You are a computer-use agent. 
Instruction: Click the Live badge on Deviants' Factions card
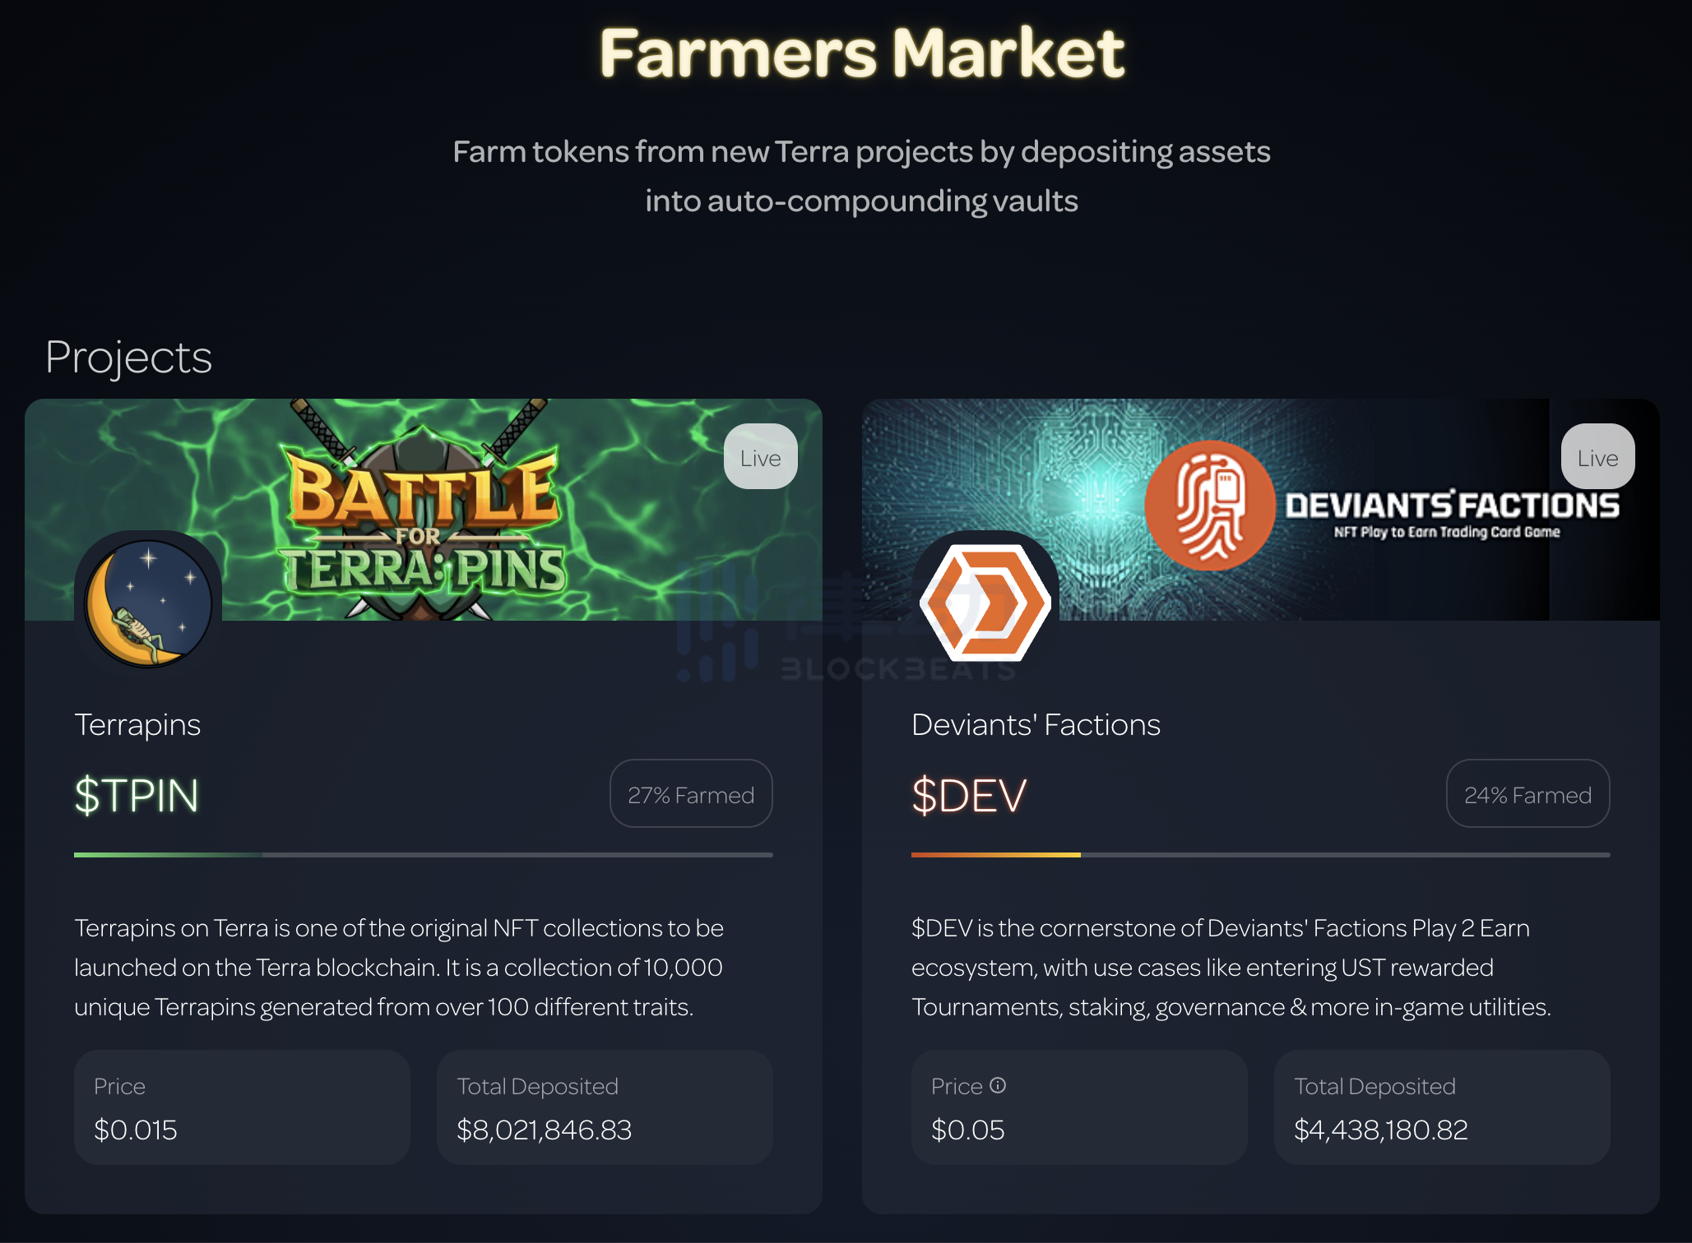(1597, 457)
